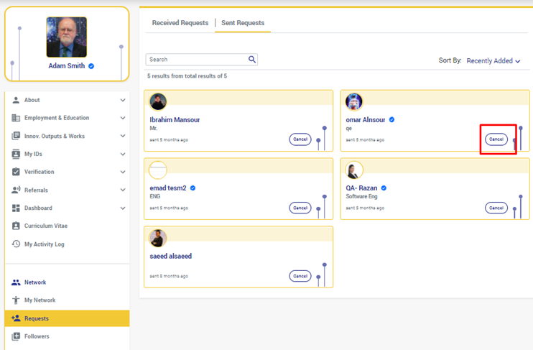Click the Followers sidebar icon
Screen dimensions: 533x350
16,336
